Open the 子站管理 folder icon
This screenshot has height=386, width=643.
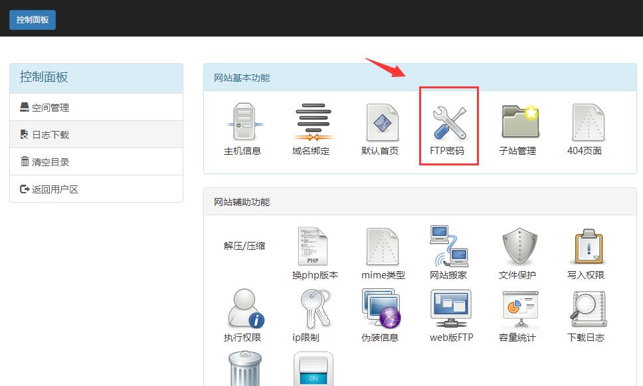click(520, 121)
